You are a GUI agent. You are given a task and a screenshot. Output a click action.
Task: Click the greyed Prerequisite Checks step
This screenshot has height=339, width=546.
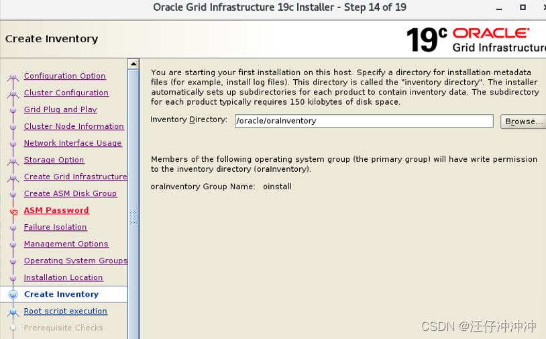pos(63,328)
